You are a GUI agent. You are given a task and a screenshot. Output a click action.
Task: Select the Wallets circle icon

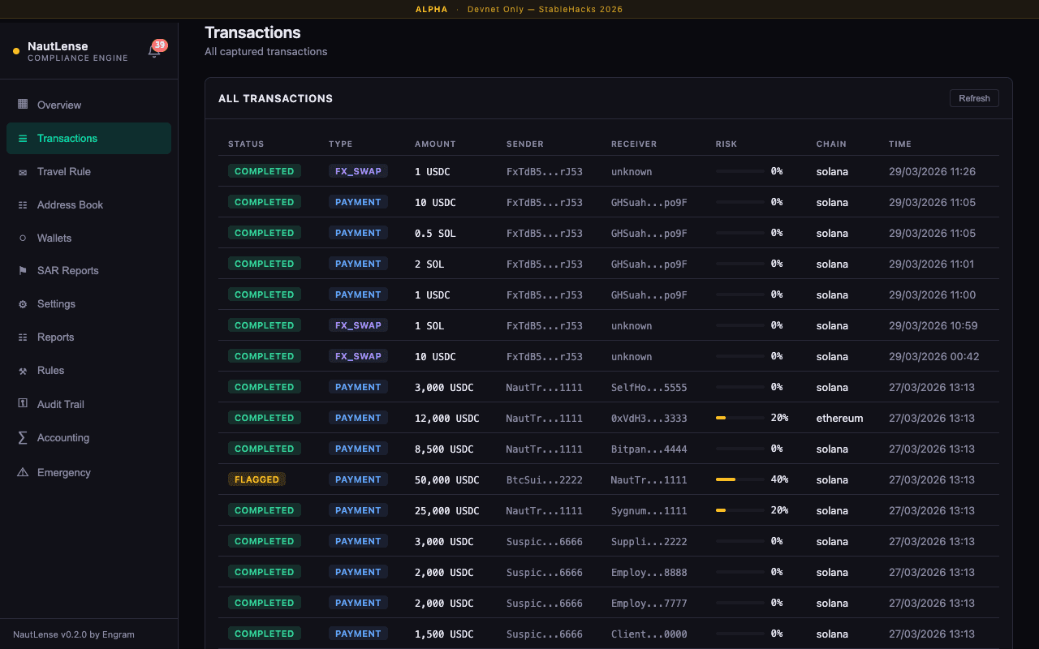click(x=24, y=238)
